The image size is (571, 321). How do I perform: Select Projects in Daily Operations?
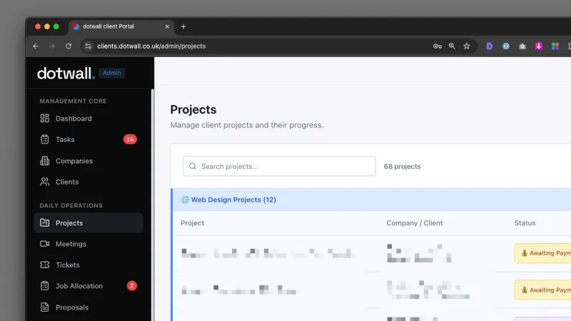coord(88,223)
